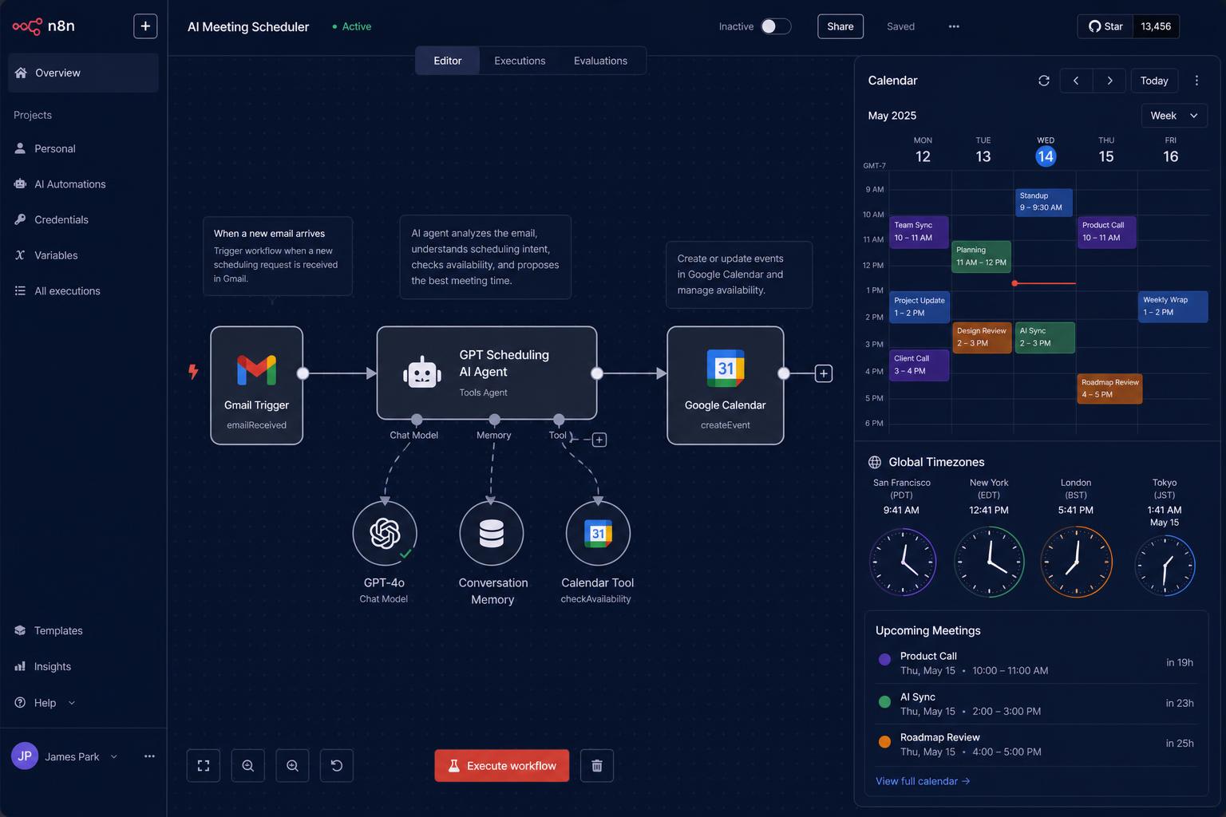Select the Conversation Memory node
Image resolution: width=1226 pixels, height=817 pixels.
(492, 533)
